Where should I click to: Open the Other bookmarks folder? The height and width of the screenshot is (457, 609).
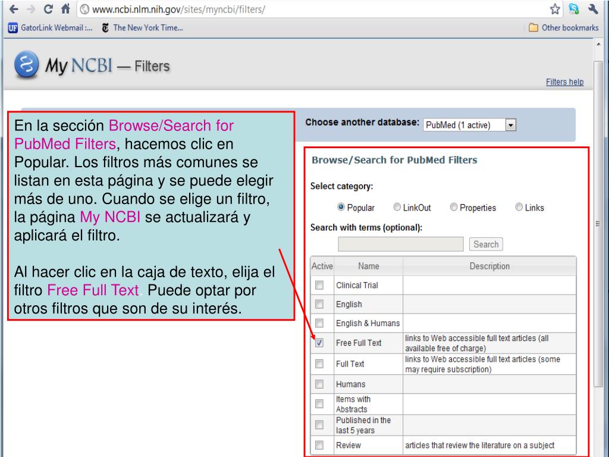pyautogui.click(x=564, y=28)
